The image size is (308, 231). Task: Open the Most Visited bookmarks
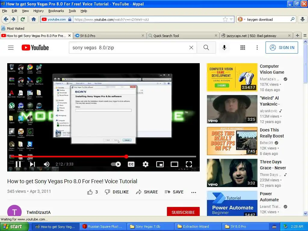click(x=13, y=29)
